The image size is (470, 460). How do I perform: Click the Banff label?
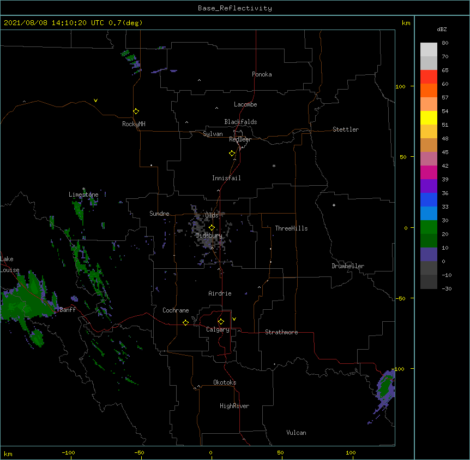tap(68, 310)
